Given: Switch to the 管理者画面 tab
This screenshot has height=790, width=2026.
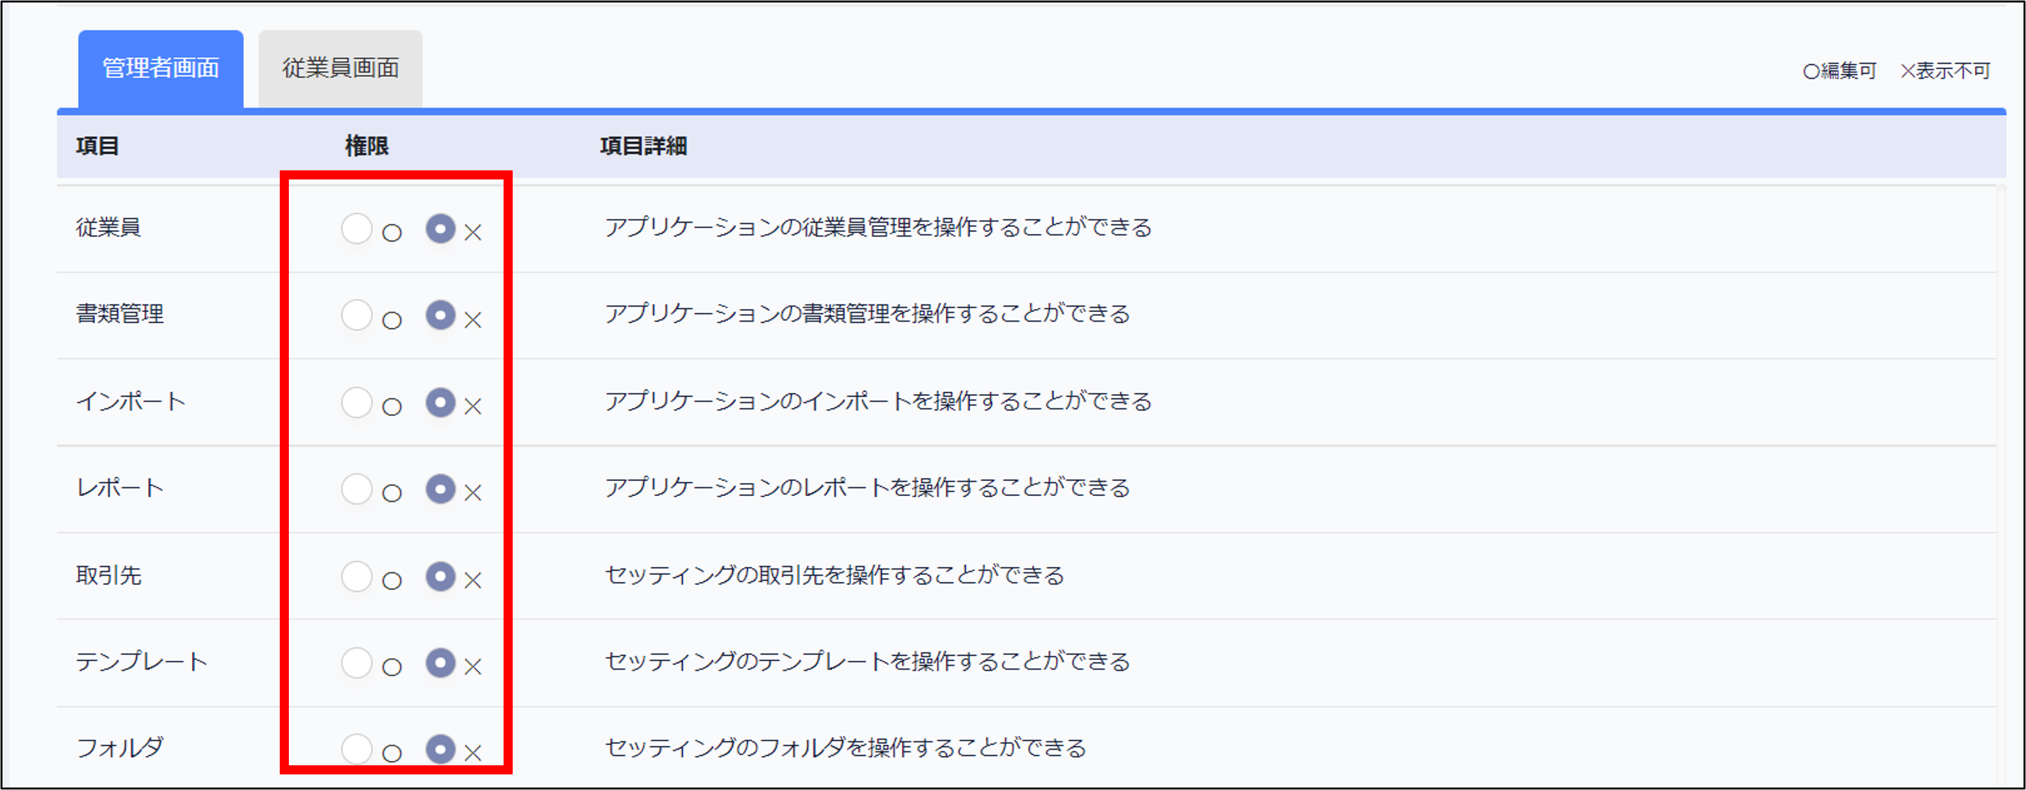Looking at the screenshot, I should pos(161,68).
